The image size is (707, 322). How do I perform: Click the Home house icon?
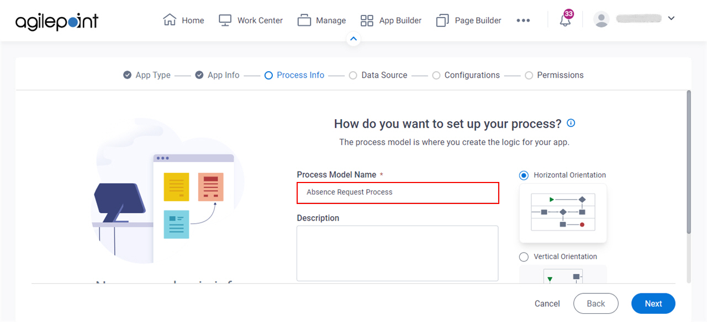point(170,20)
